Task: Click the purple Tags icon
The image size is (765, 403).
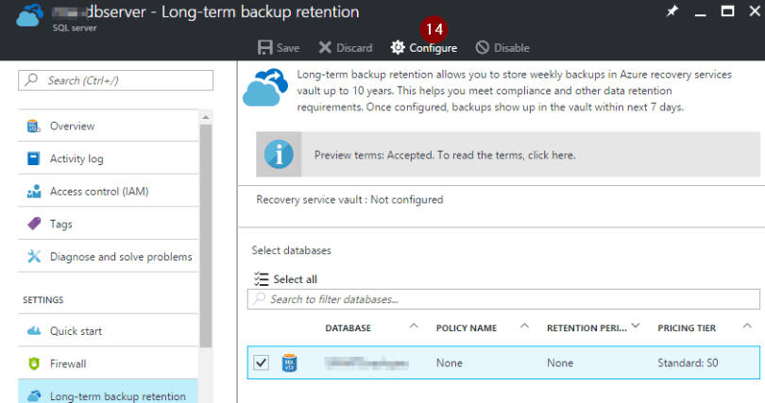Action: [34, 224]
